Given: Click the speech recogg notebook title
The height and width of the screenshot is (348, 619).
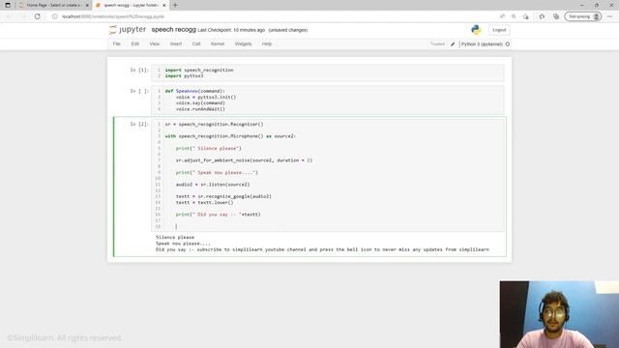Looking at the screenshot, I should pos(174,30).
